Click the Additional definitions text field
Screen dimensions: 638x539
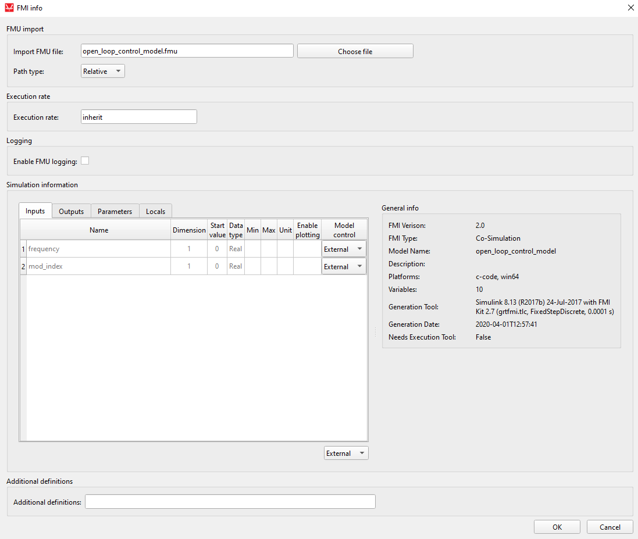point(230,502)
